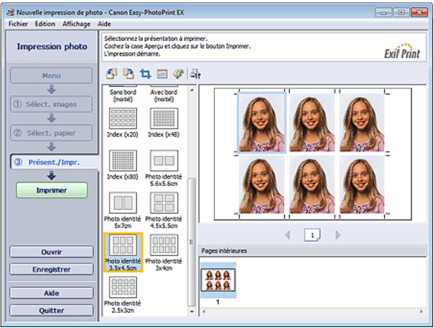Open the Fichier menu

tap(18, 24)
